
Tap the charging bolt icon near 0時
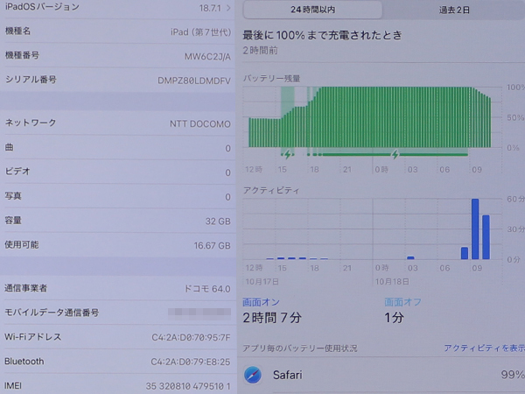point(395,155)
